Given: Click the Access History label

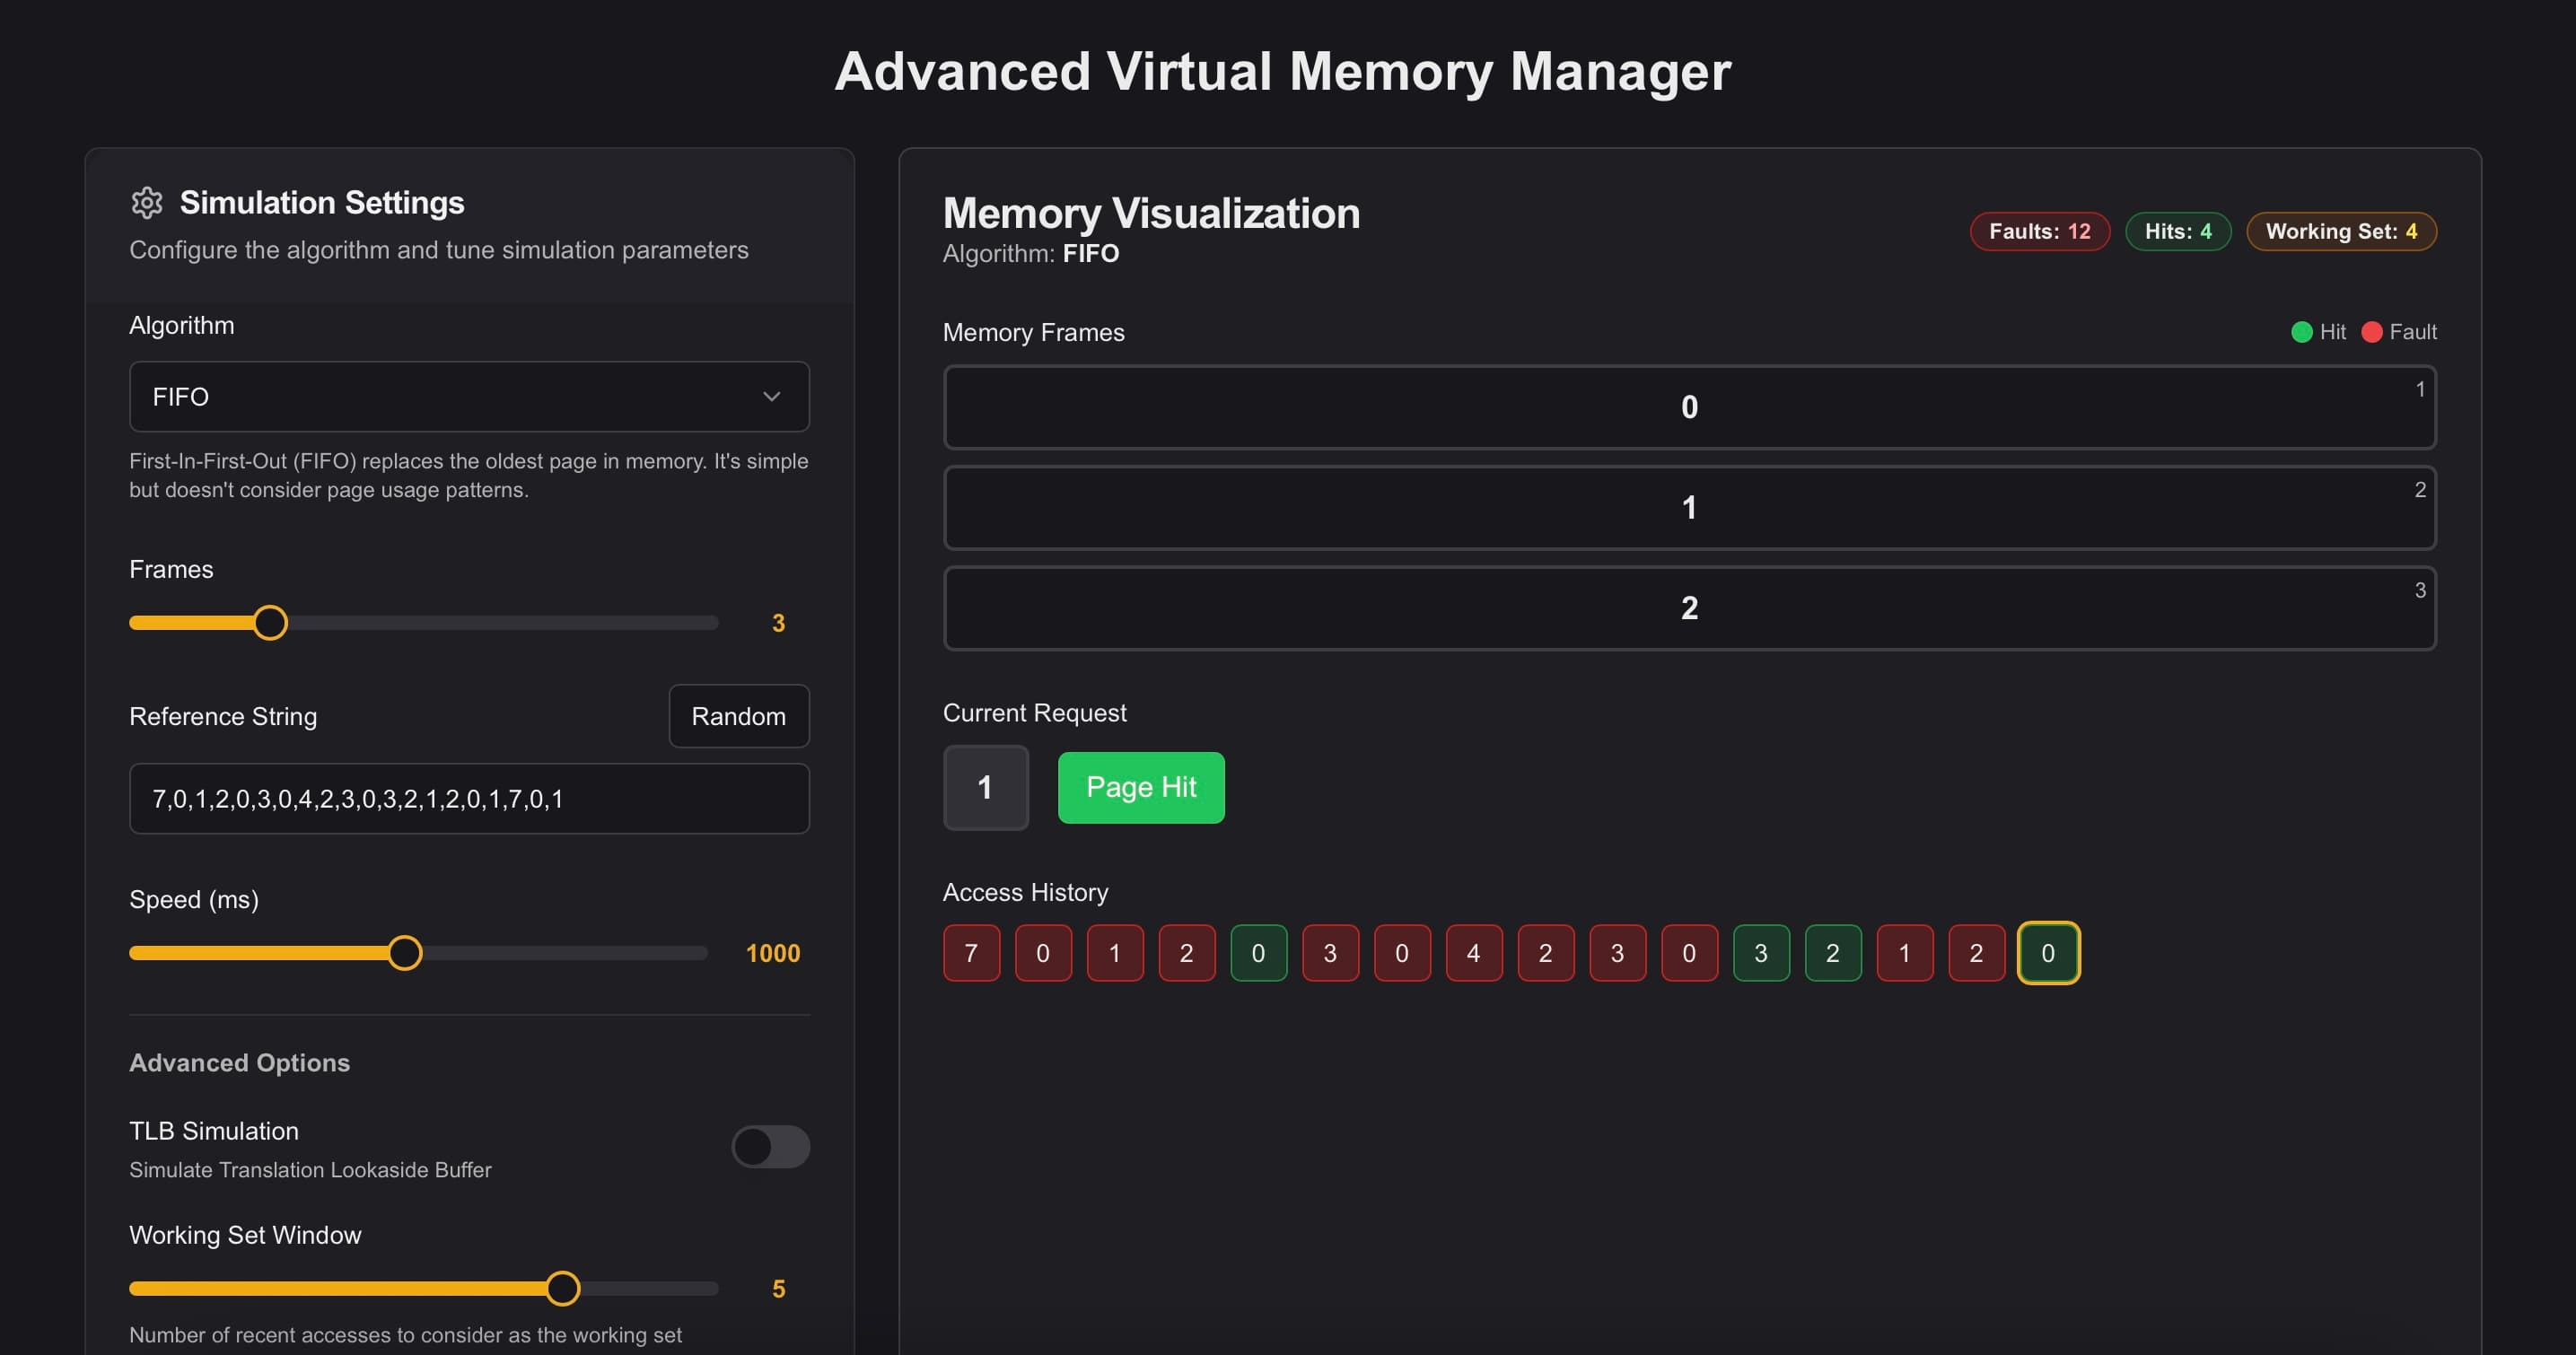Looking at the screenshot, I should click(1025, 893).
